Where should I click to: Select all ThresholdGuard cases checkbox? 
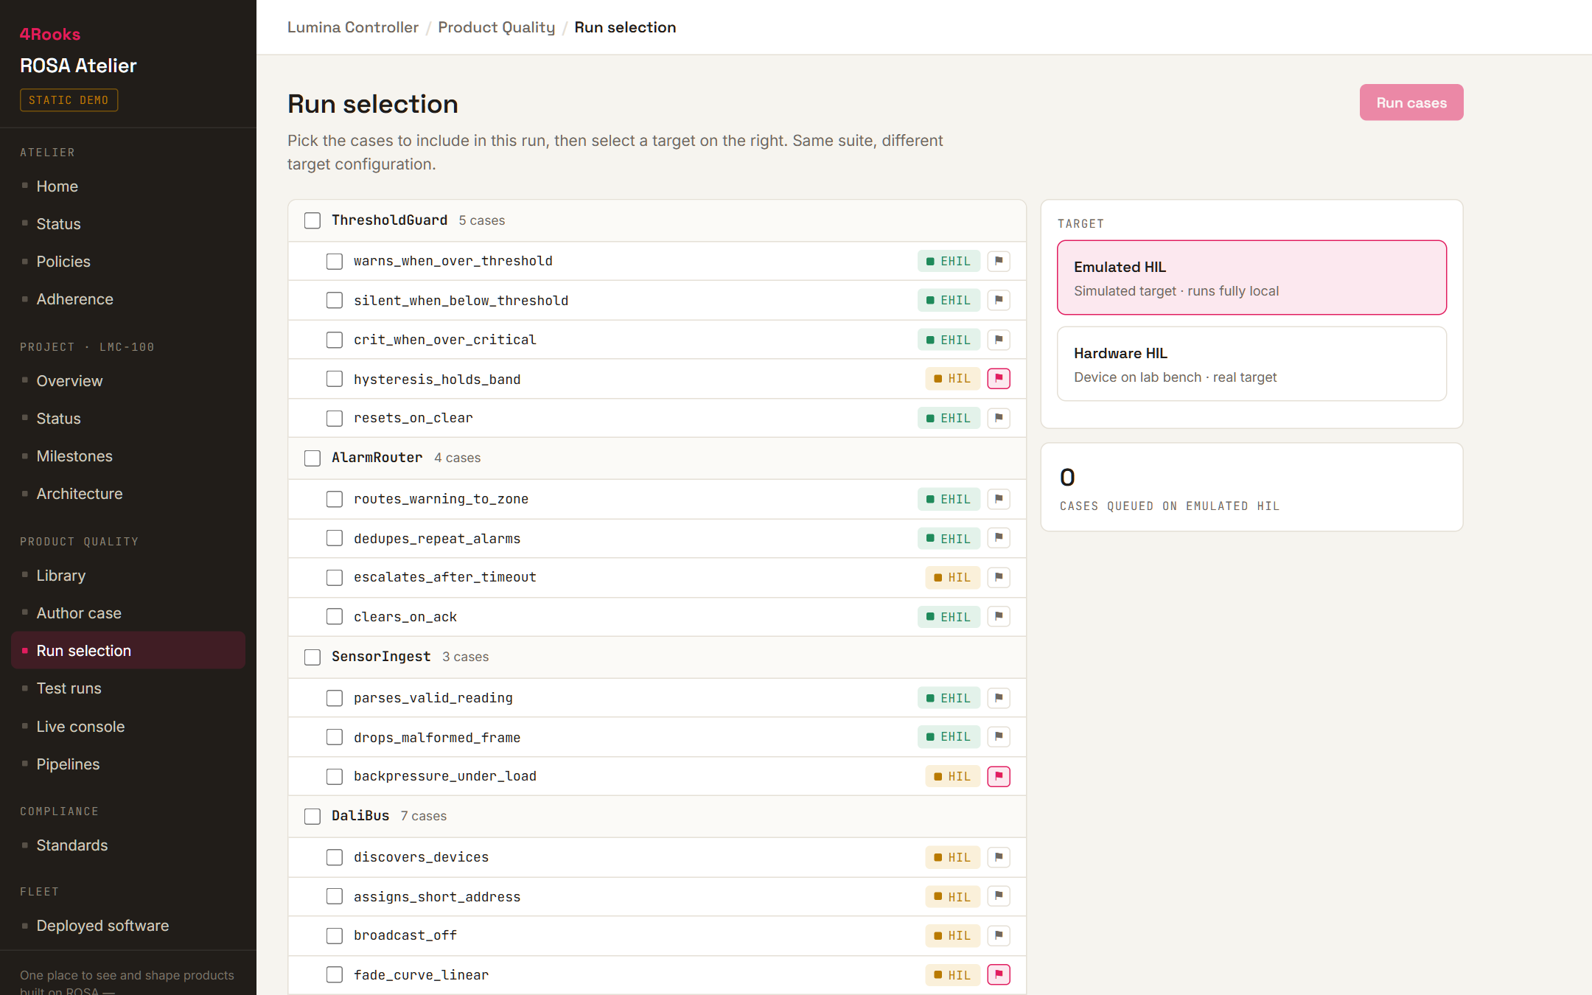(x=313, y=220)
